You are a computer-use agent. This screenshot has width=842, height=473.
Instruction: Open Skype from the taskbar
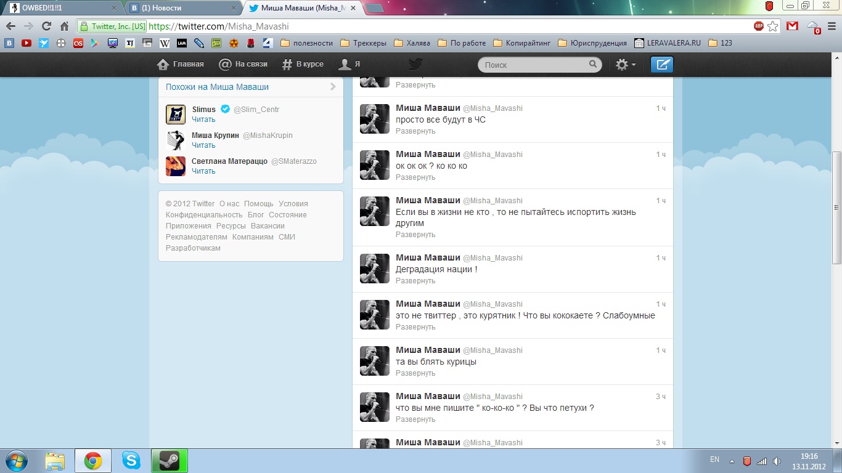pos(131,461)
